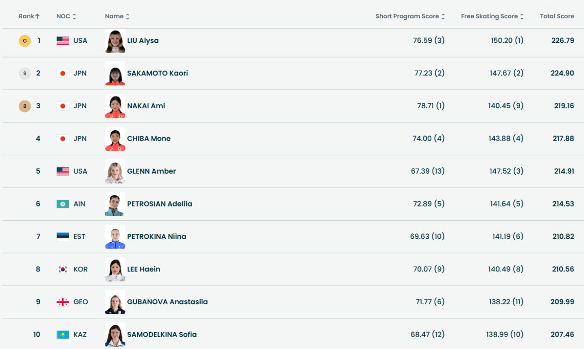Sort by Short Program Score
Screen dimensions: 584x349
point(410,16)
